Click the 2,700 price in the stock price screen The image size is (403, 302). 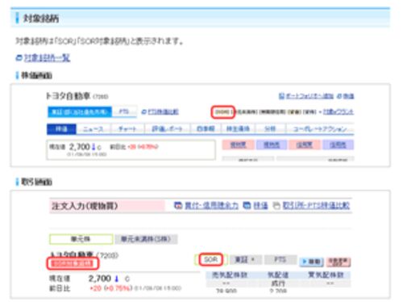point(80,147)
